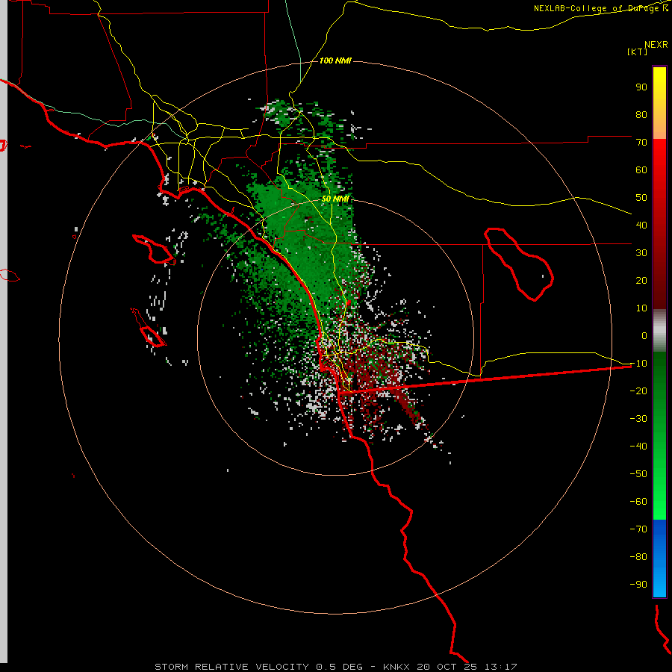This screenshot has width=672, height=672.
Task: Click the 100 NMI range ring label
Action: [335, 60]
